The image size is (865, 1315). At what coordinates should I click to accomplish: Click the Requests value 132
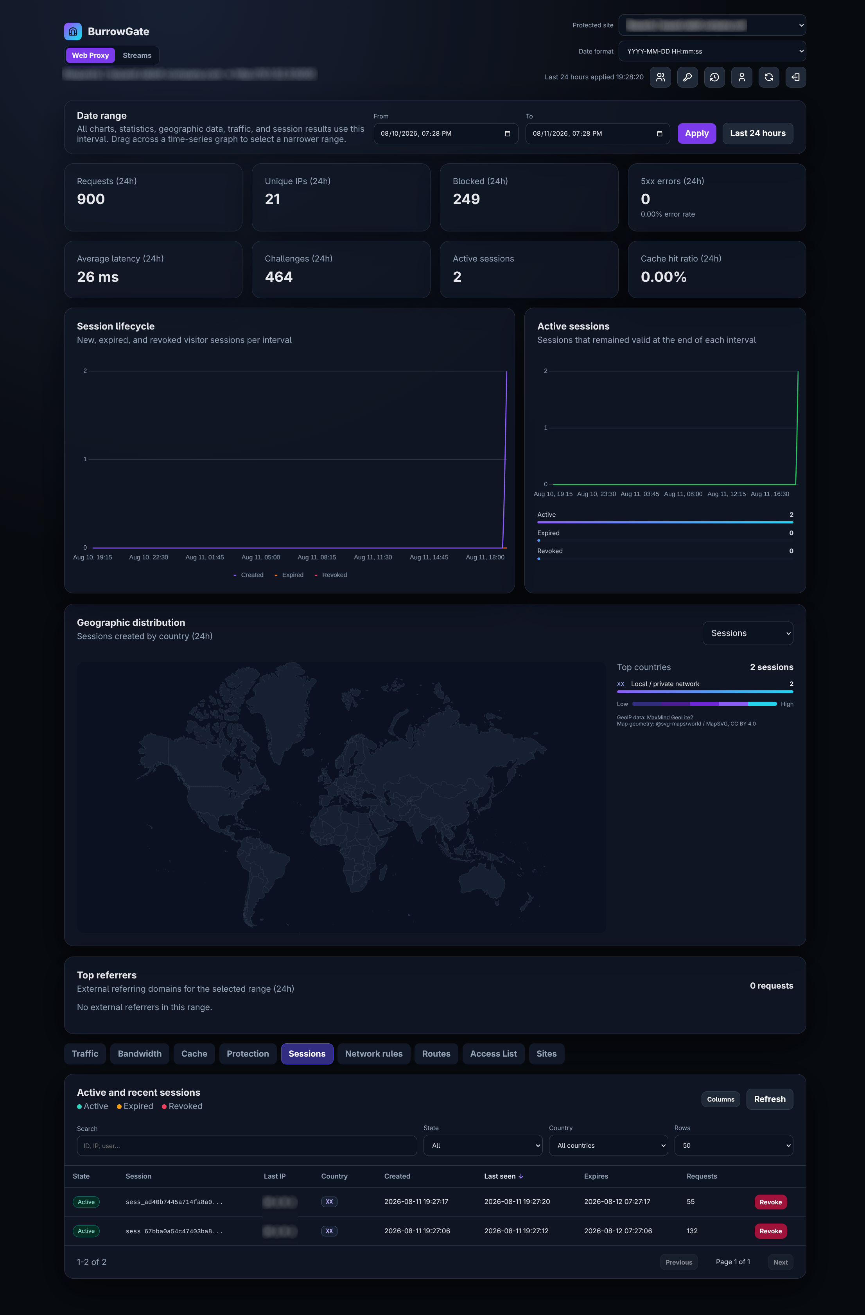tap(692, 1231)
